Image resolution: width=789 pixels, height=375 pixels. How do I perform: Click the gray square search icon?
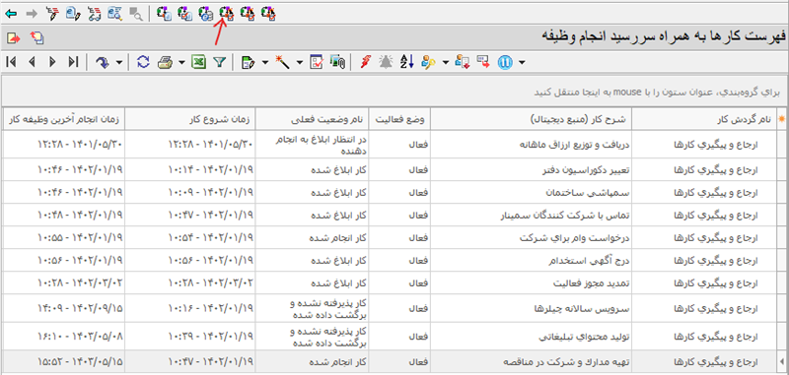pos(136,14)
